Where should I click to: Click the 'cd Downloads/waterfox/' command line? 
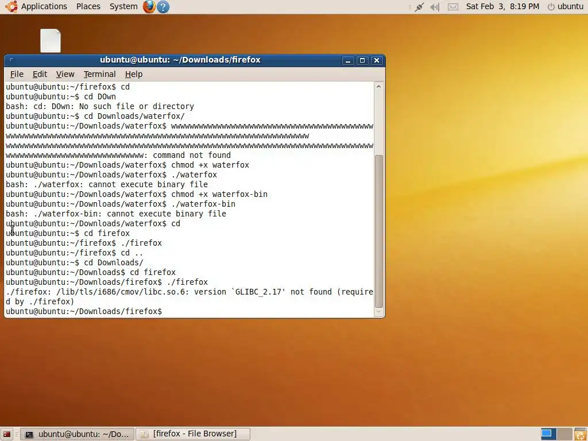95,116
